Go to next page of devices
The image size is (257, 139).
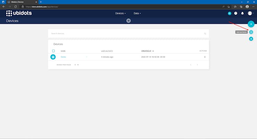[197, 65]
